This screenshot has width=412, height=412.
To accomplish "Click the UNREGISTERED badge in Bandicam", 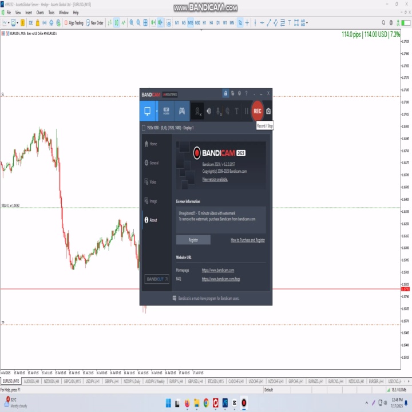I will point(170,94).
